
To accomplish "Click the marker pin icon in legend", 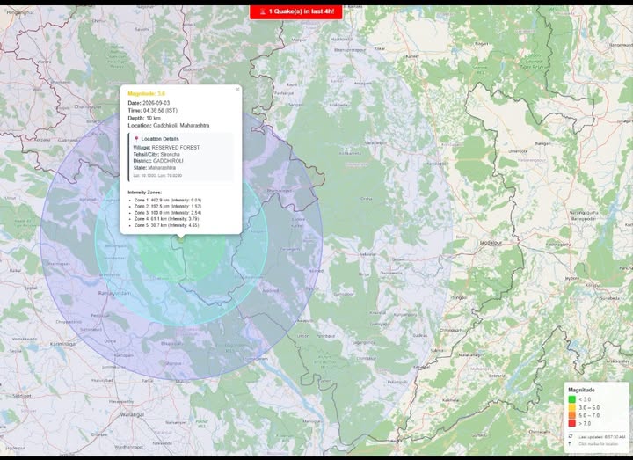I will [570, 444].
